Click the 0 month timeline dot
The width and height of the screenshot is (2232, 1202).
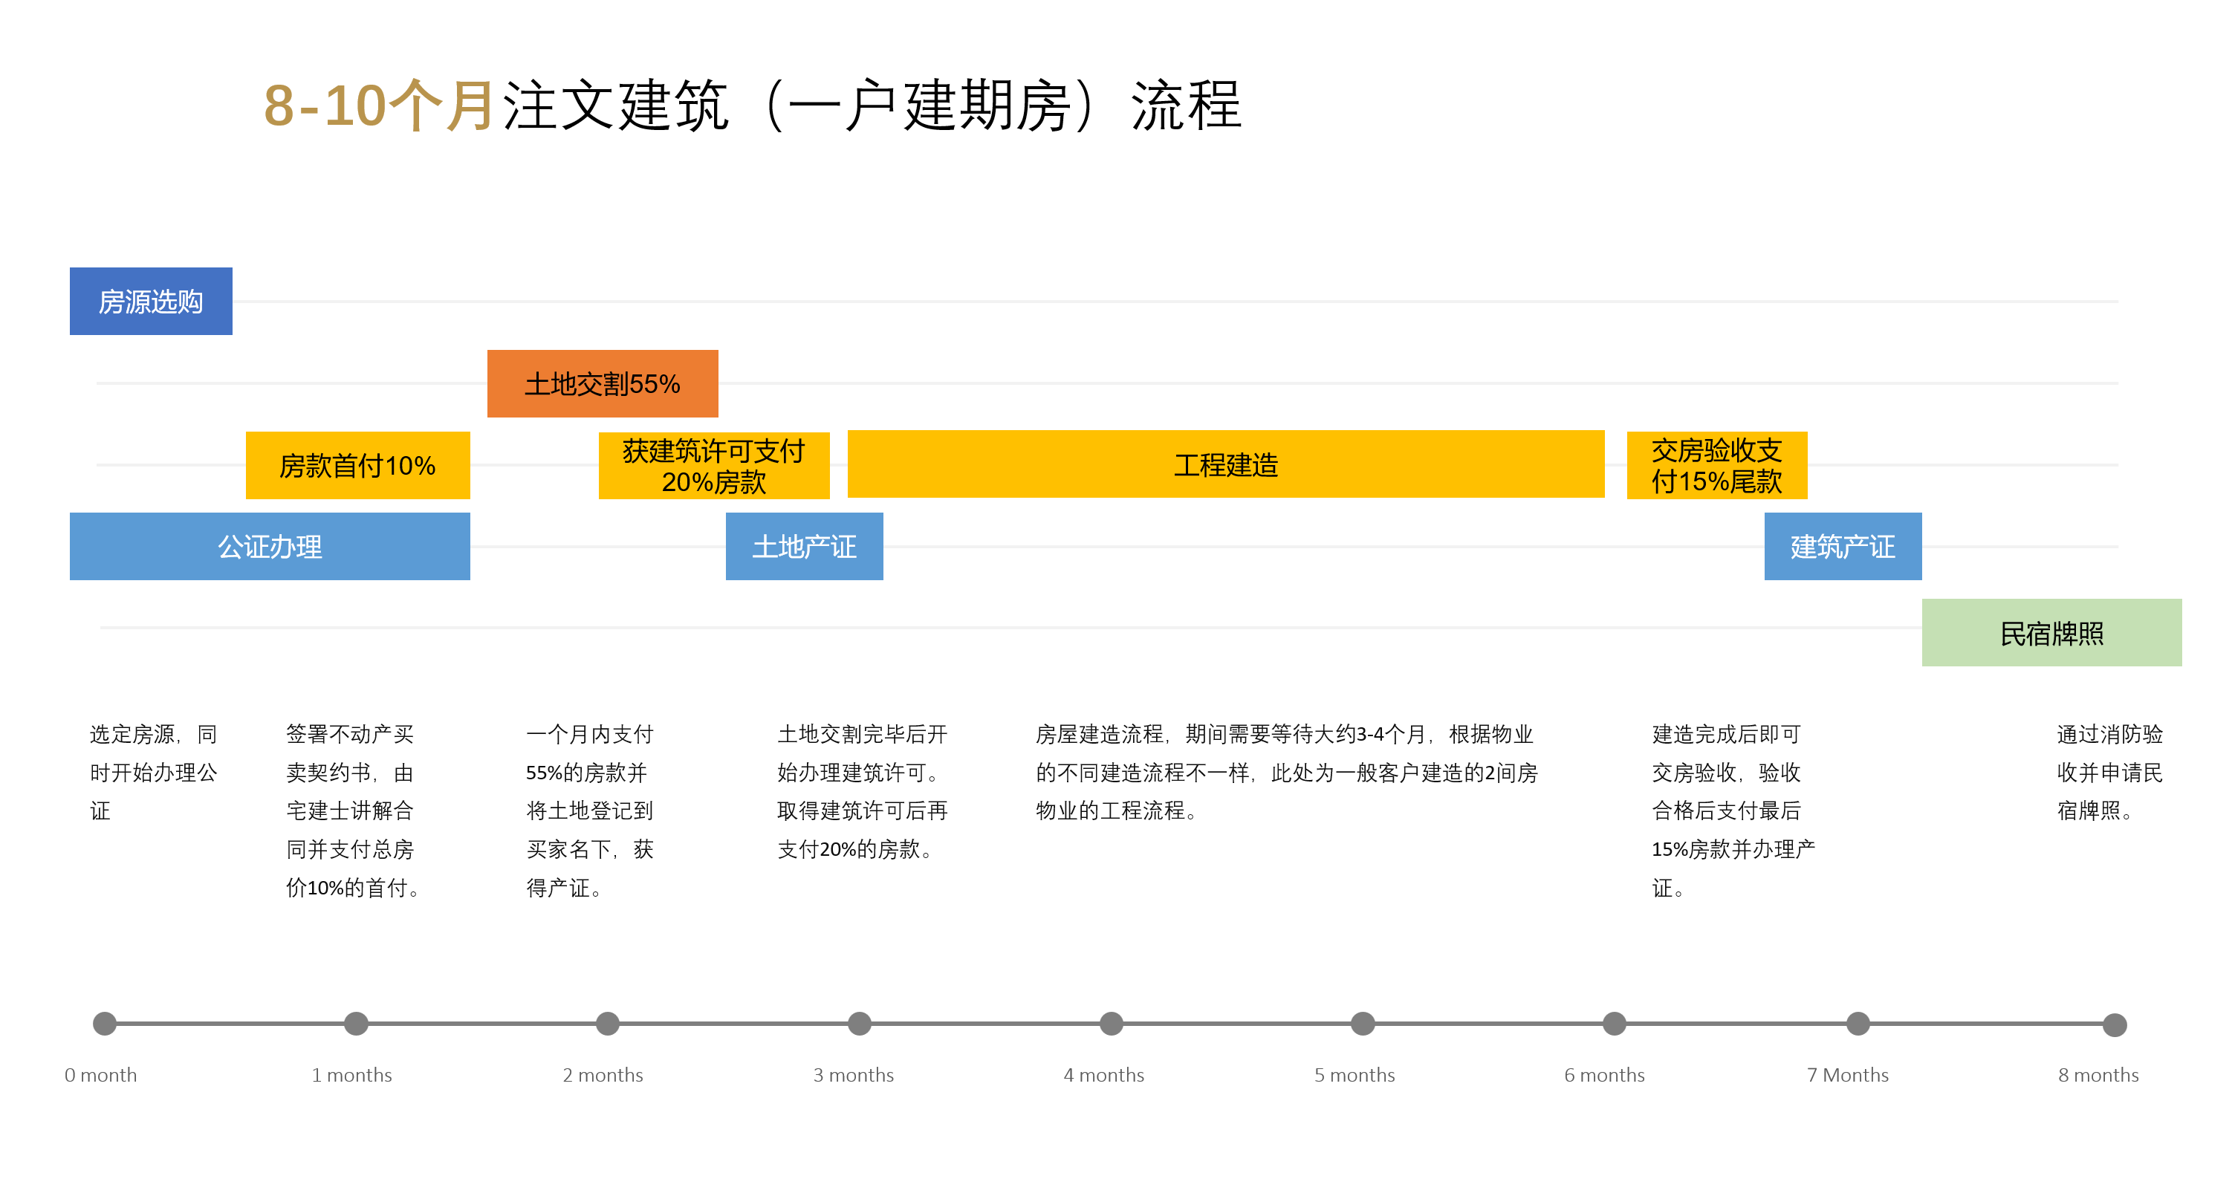[x=105, y=1024]
